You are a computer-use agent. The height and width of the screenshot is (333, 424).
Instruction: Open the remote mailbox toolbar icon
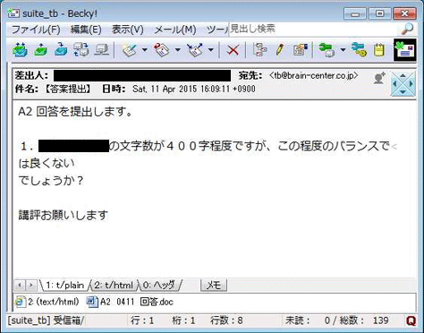click(102, 49)
